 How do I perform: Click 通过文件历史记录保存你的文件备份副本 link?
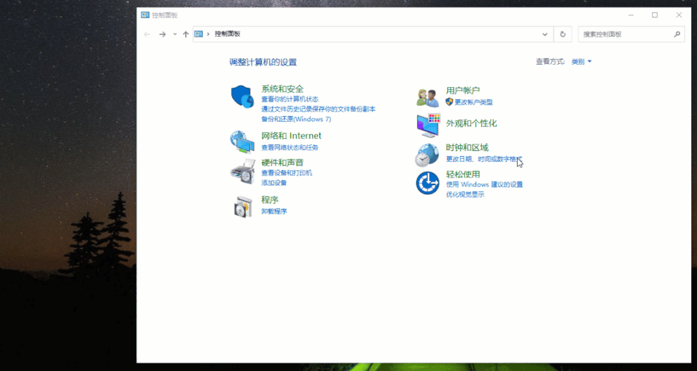click(318, 109)
